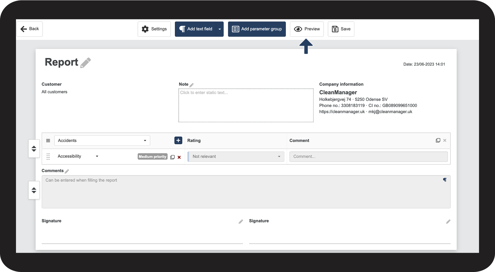This screenshot has height=272, width=495.
Task: Remove the parameter group with X icon
Action: (x=445, y=140)
